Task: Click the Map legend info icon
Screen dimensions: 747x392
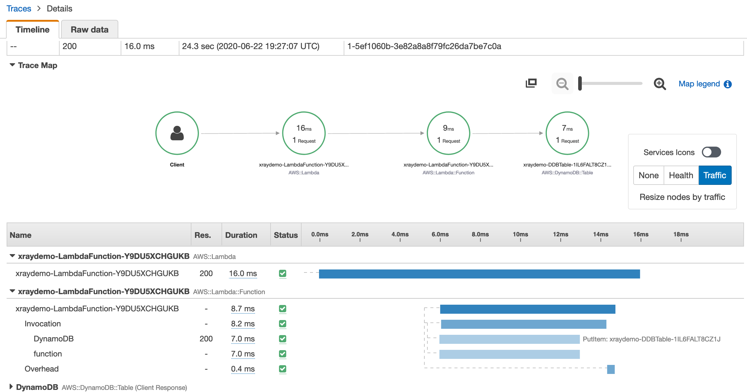Action: coord(727,84)
